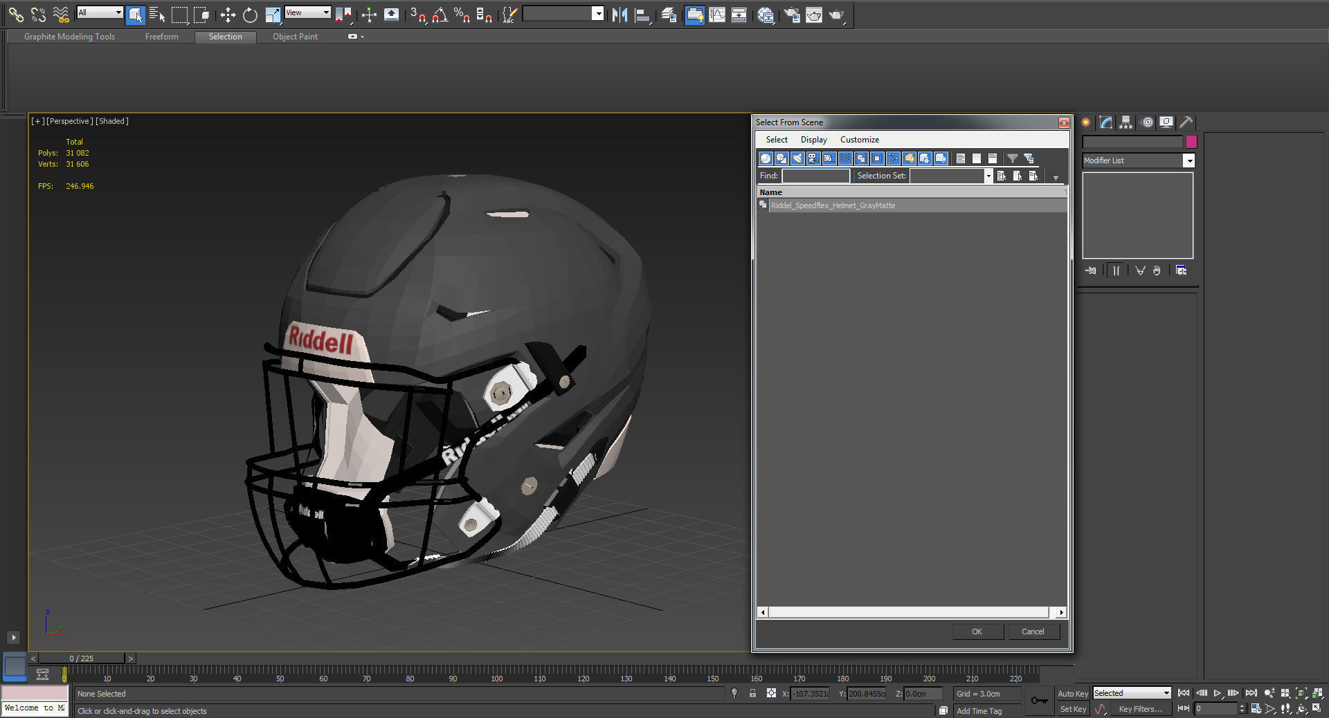Screen dimensions: 1329x718
Task: Click the Edit Named Selection Sets icon
Action: (509, 15)
